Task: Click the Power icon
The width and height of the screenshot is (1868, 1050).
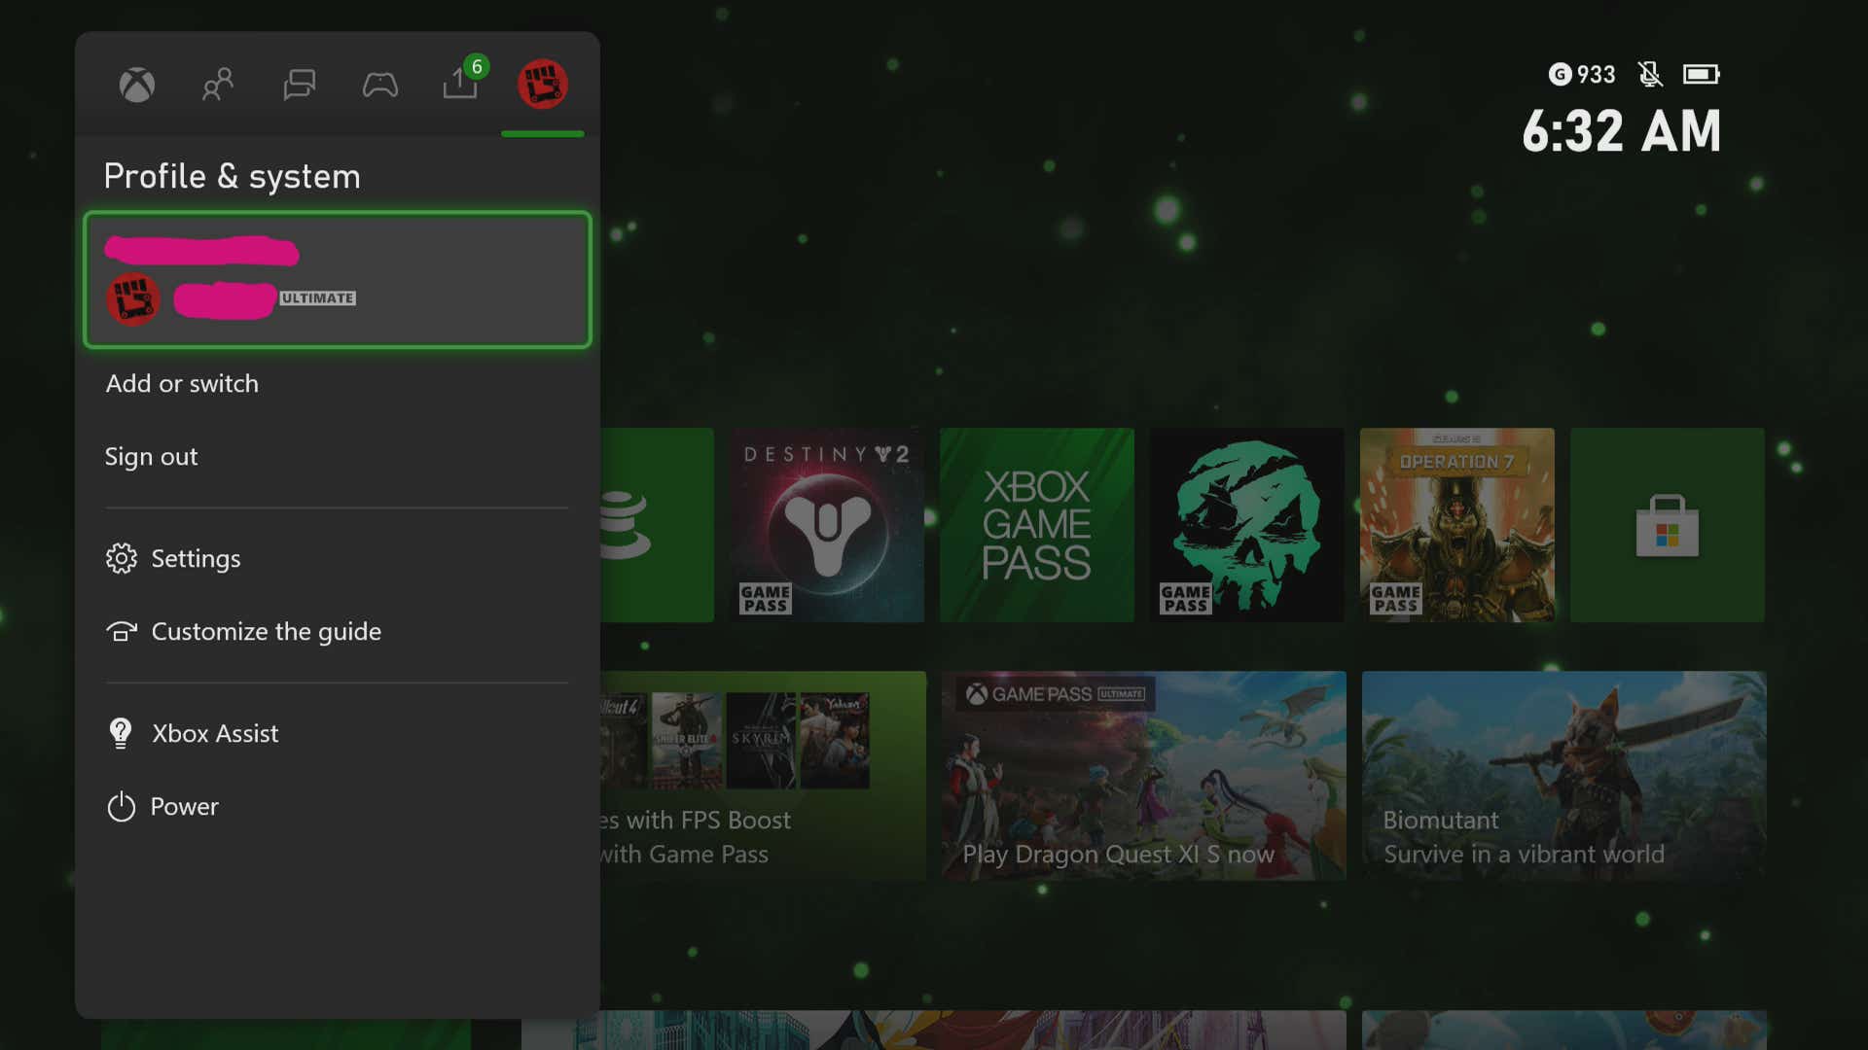Action: (121, 806)
